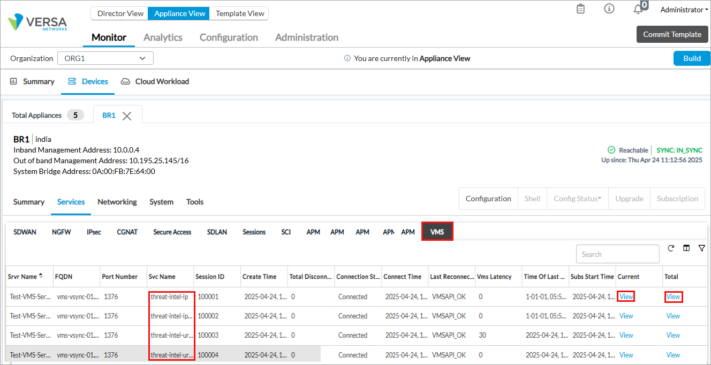Switch to Director View

120,13
